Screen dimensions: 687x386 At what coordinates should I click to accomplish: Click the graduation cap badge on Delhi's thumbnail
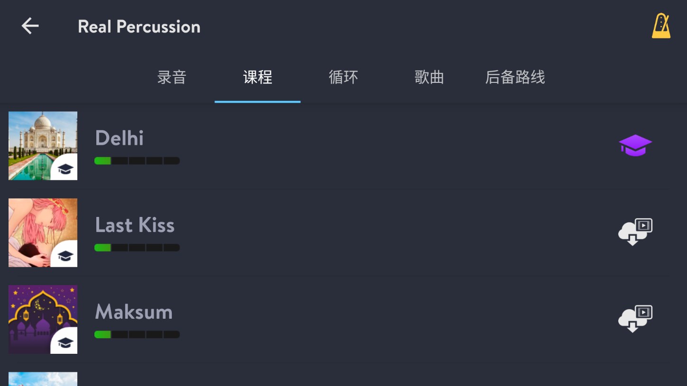click(x=65, y=168)
